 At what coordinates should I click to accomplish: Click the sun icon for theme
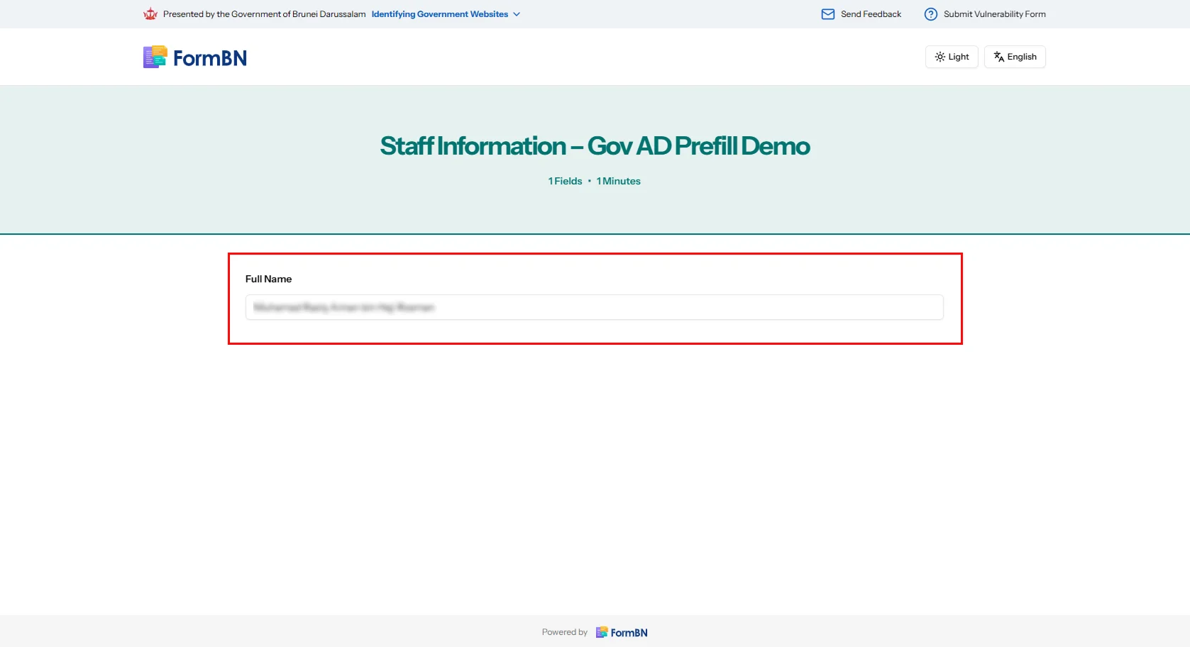click(x=940, y=57)
